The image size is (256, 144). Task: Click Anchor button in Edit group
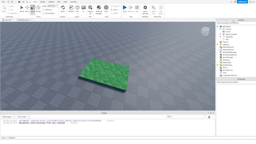coord(115,13)
